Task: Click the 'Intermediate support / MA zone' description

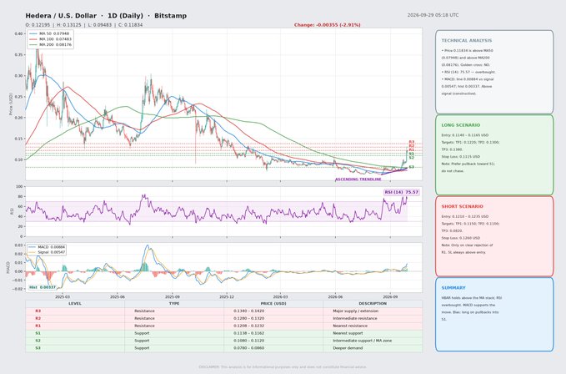Action: [x=362, y=341]
